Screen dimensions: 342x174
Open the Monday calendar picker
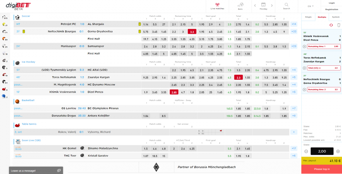click(263, 6)
